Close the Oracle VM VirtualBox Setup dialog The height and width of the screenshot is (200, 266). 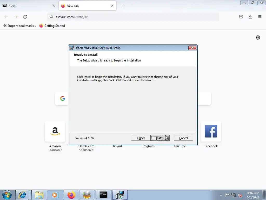tap(192, 48)
